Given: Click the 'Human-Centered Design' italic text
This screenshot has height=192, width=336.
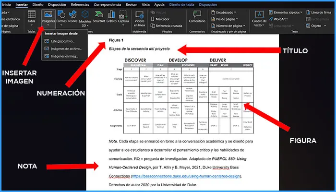Looking at the screenshot, I should [x=130, y=168].
